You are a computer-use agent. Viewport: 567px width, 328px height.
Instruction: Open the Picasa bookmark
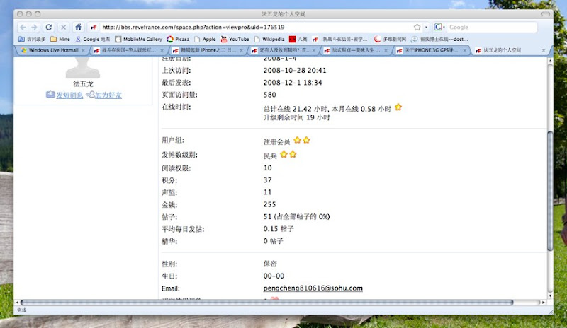178,39
